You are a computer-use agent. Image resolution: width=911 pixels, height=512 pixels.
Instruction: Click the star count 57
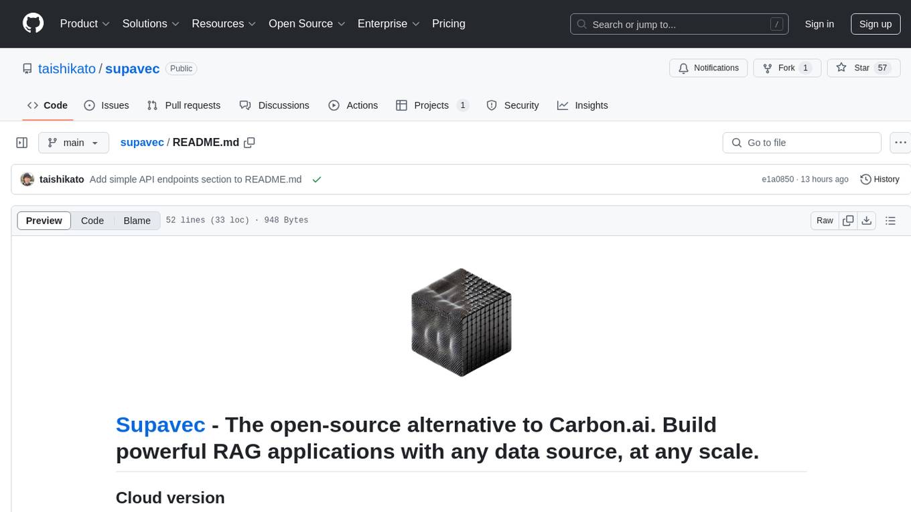coord(882,68)
